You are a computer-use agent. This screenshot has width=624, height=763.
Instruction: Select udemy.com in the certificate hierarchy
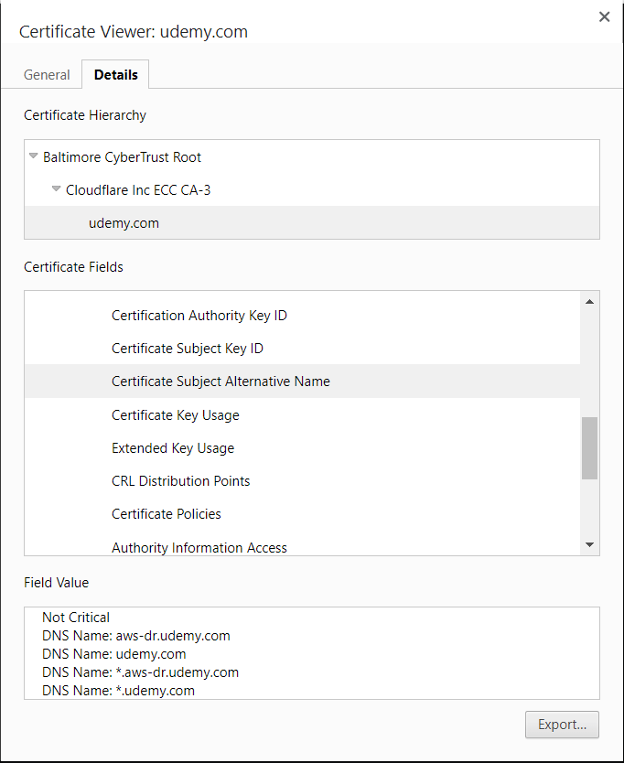point(124,223)
